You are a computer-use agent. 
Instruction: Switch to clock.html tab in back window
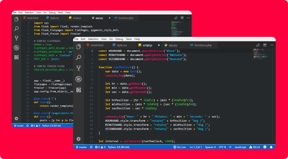tap(33, 18)
